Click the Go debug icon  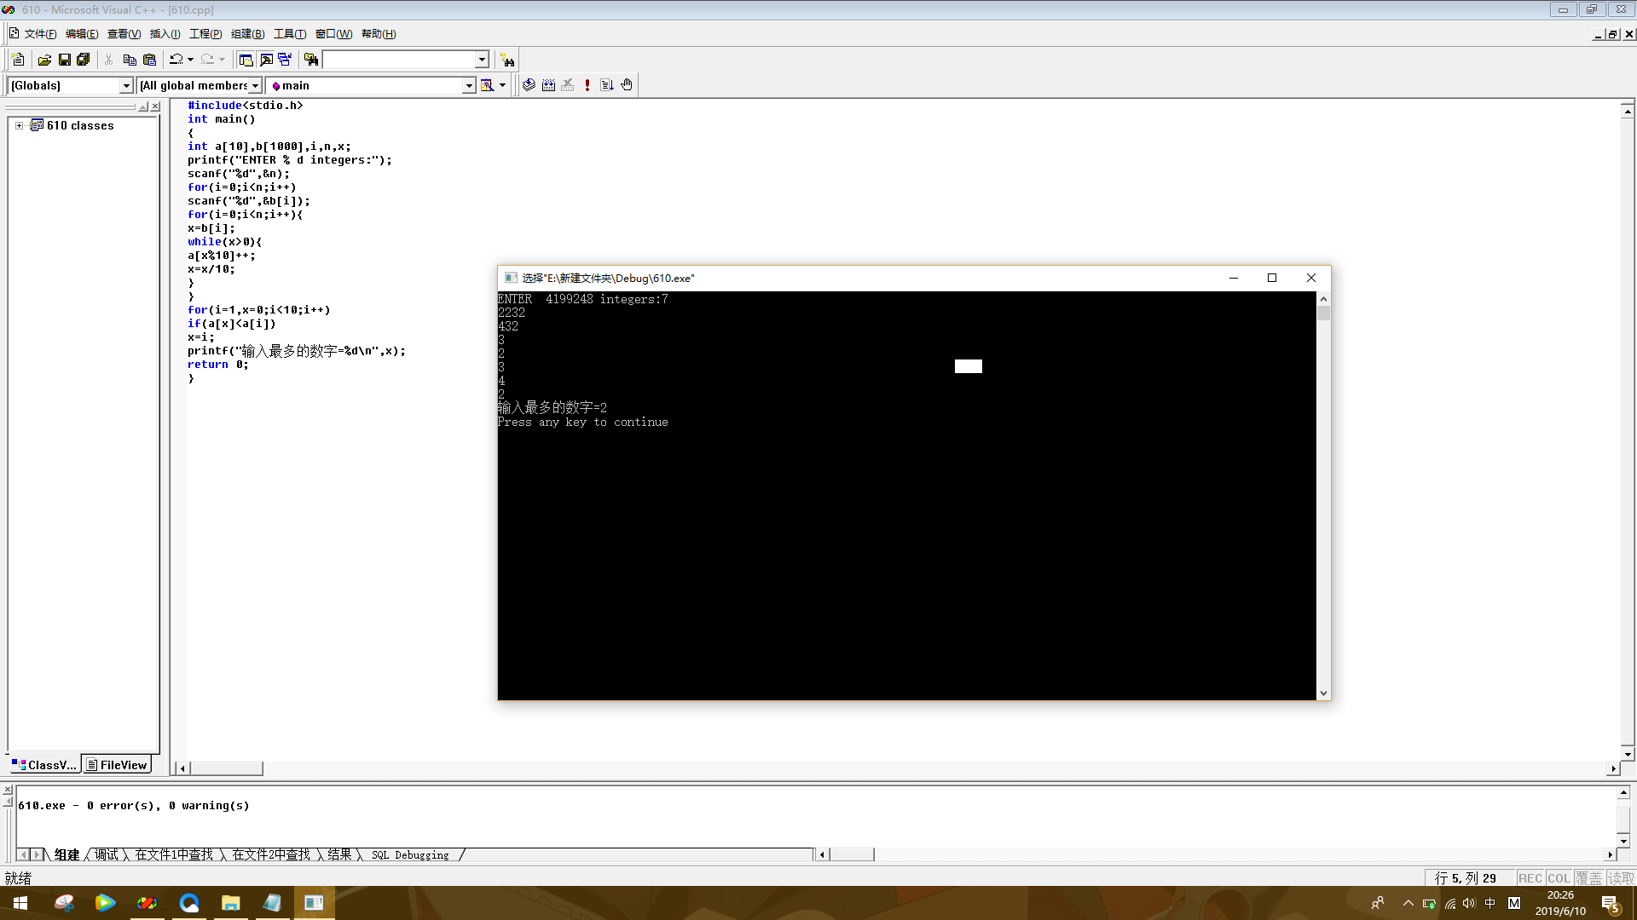(607, 85)
